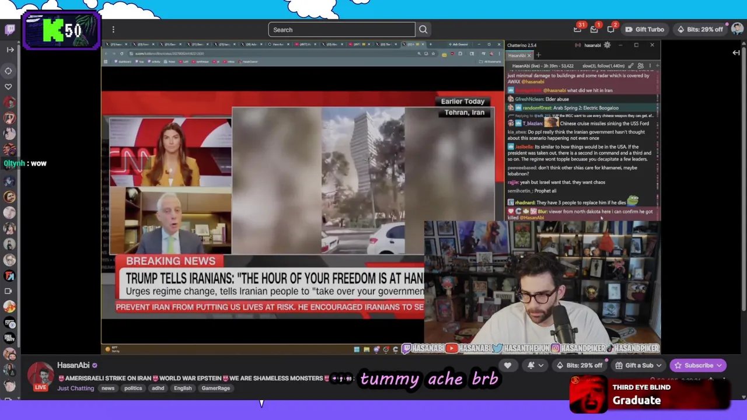Image resolution: width=747 pixels, height=420 pixels.
Task: Click the Gift Turbo button
Action: point(644,30)
